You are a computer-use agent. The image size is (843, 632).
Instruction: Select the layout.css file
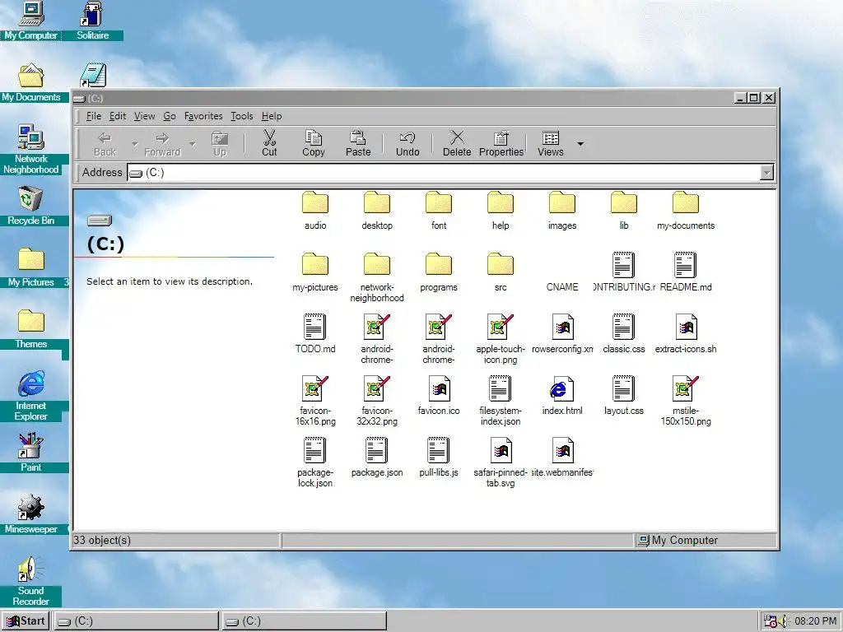tap(624, 396)
